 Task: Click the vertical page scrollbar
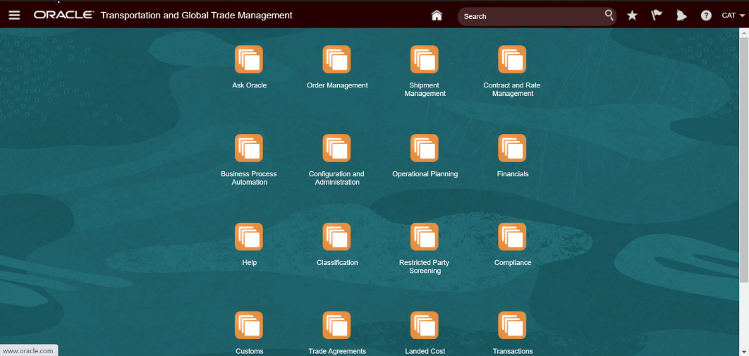[744, 159]
